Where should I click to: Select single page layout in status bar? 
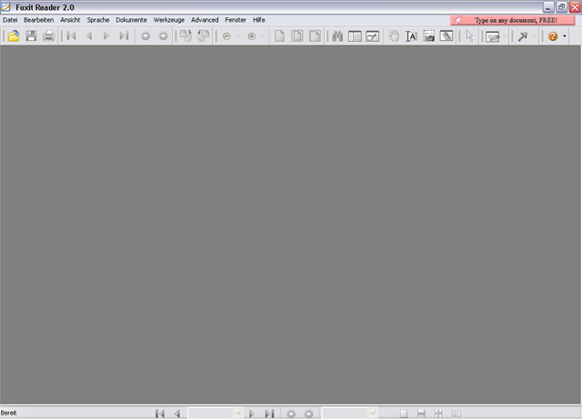tap(404, 414)
